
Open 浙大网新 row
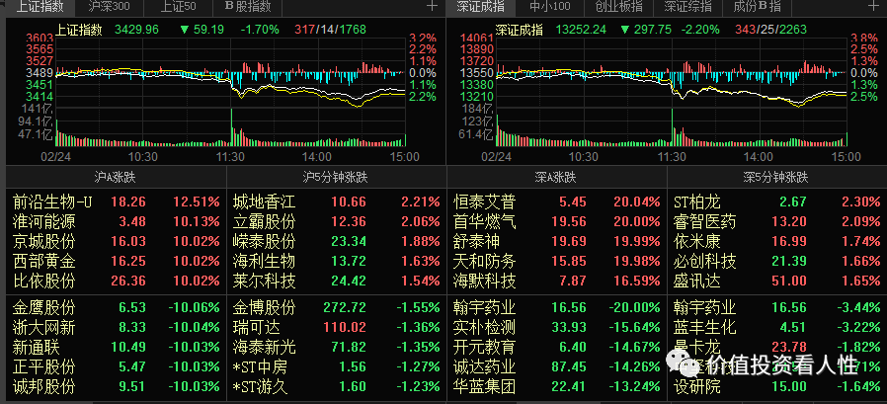click(116, 328)
